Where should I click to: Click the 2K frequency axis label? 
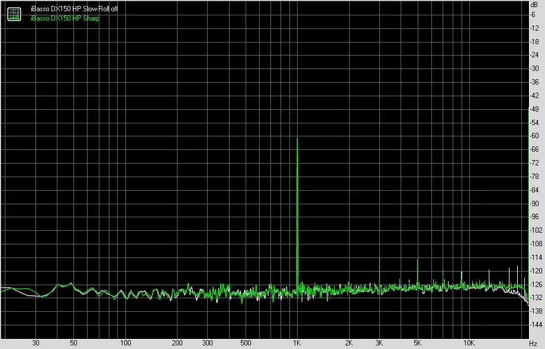349,343
